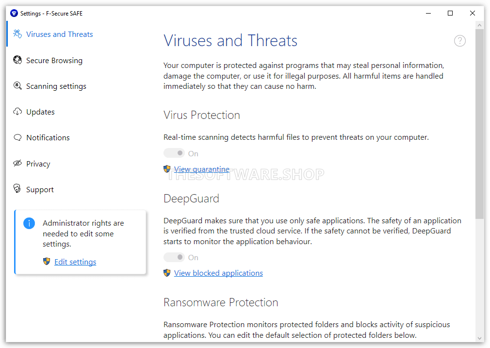490x348 pixels.
Task: Open the Secure Browsing settings page
Action: (54, 60)
